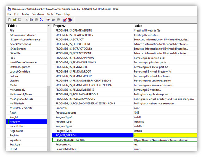The width and height of the screenshot is (203, 157).
Task: Select the RC_WEB_VERSION property row
Action: tap(92, 135)
